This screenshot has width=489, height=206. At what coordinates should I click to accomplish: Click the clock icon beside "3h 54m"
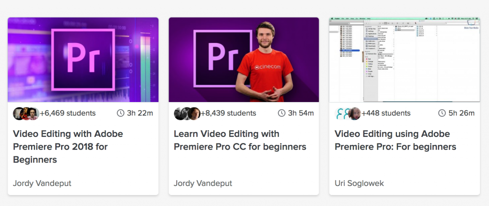pyautogui.click(x=281, y=113)
